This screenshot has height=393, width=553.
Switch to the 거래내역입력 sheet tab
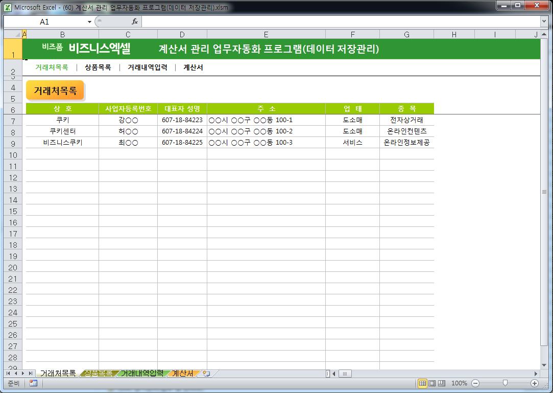(x=142, y=373)
